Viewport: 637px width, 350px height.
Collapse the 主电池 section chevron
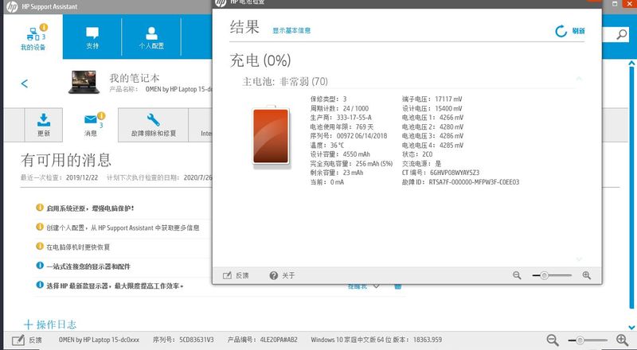[x=579, y=80]
